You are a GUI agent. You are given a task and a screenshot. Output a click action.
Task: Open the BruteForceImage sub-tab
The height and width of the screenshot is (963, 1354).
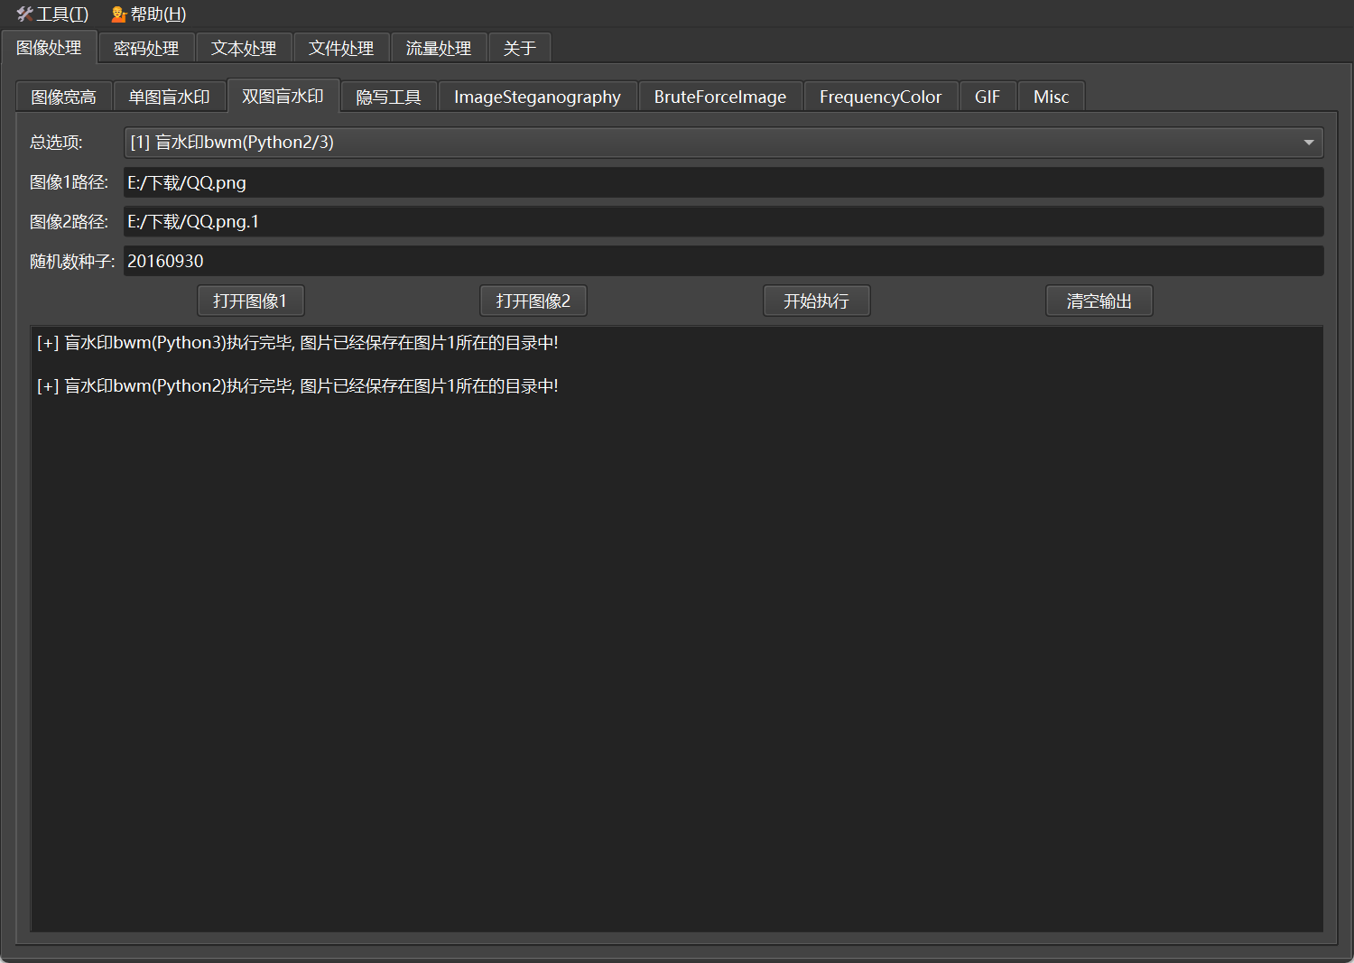coord(720,97)
